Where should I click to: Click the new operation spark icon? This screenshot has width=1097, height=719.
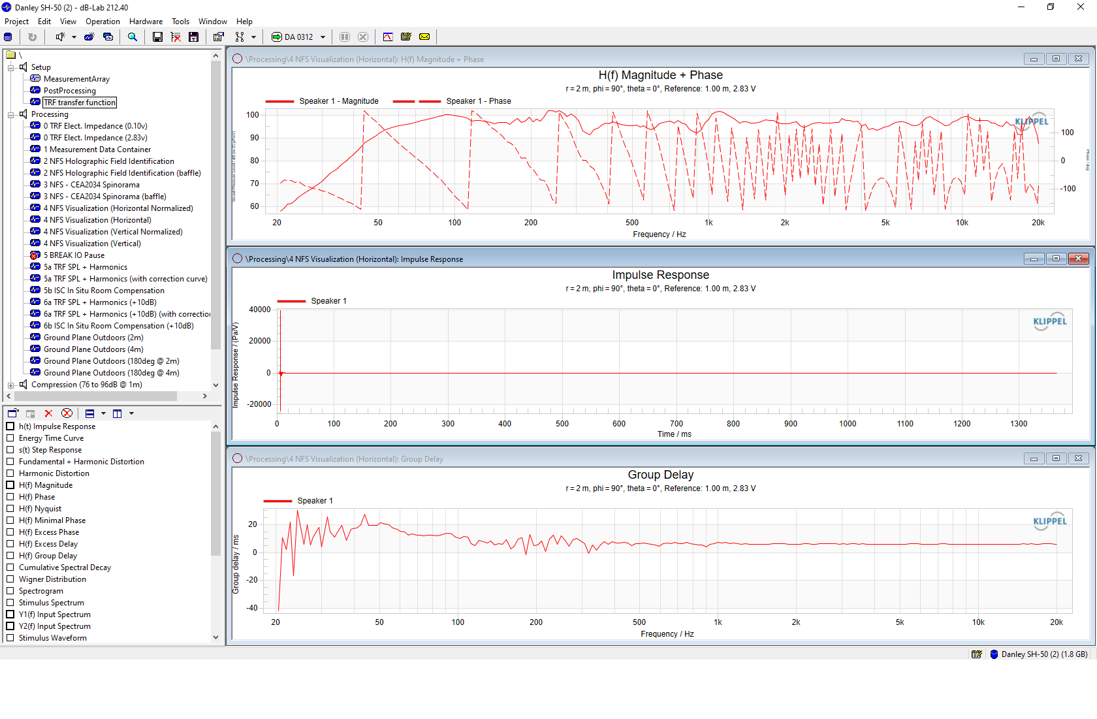point(89,37)
